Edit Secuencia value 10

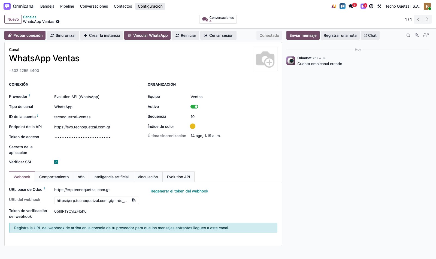point(234,117)
